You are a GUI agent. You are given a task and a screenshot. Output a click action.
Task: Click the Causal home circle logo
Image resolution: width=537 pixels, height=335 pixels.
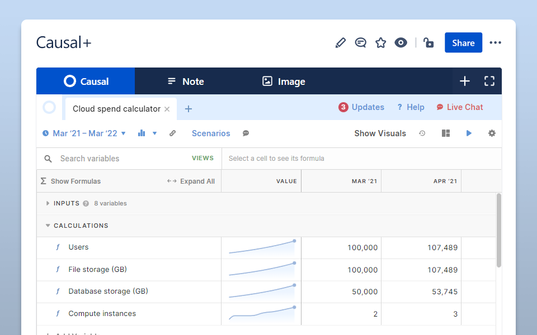pyautogui.click(x=49, y=107)
